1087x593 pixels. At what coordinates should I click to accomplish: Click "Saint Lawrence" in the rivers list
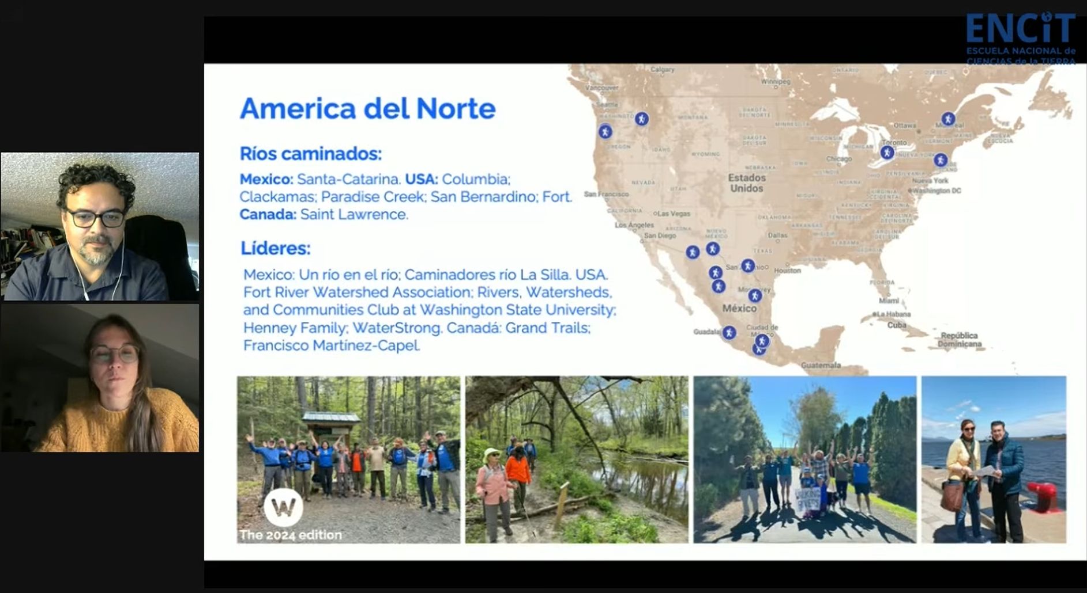[x=354, y=214]
